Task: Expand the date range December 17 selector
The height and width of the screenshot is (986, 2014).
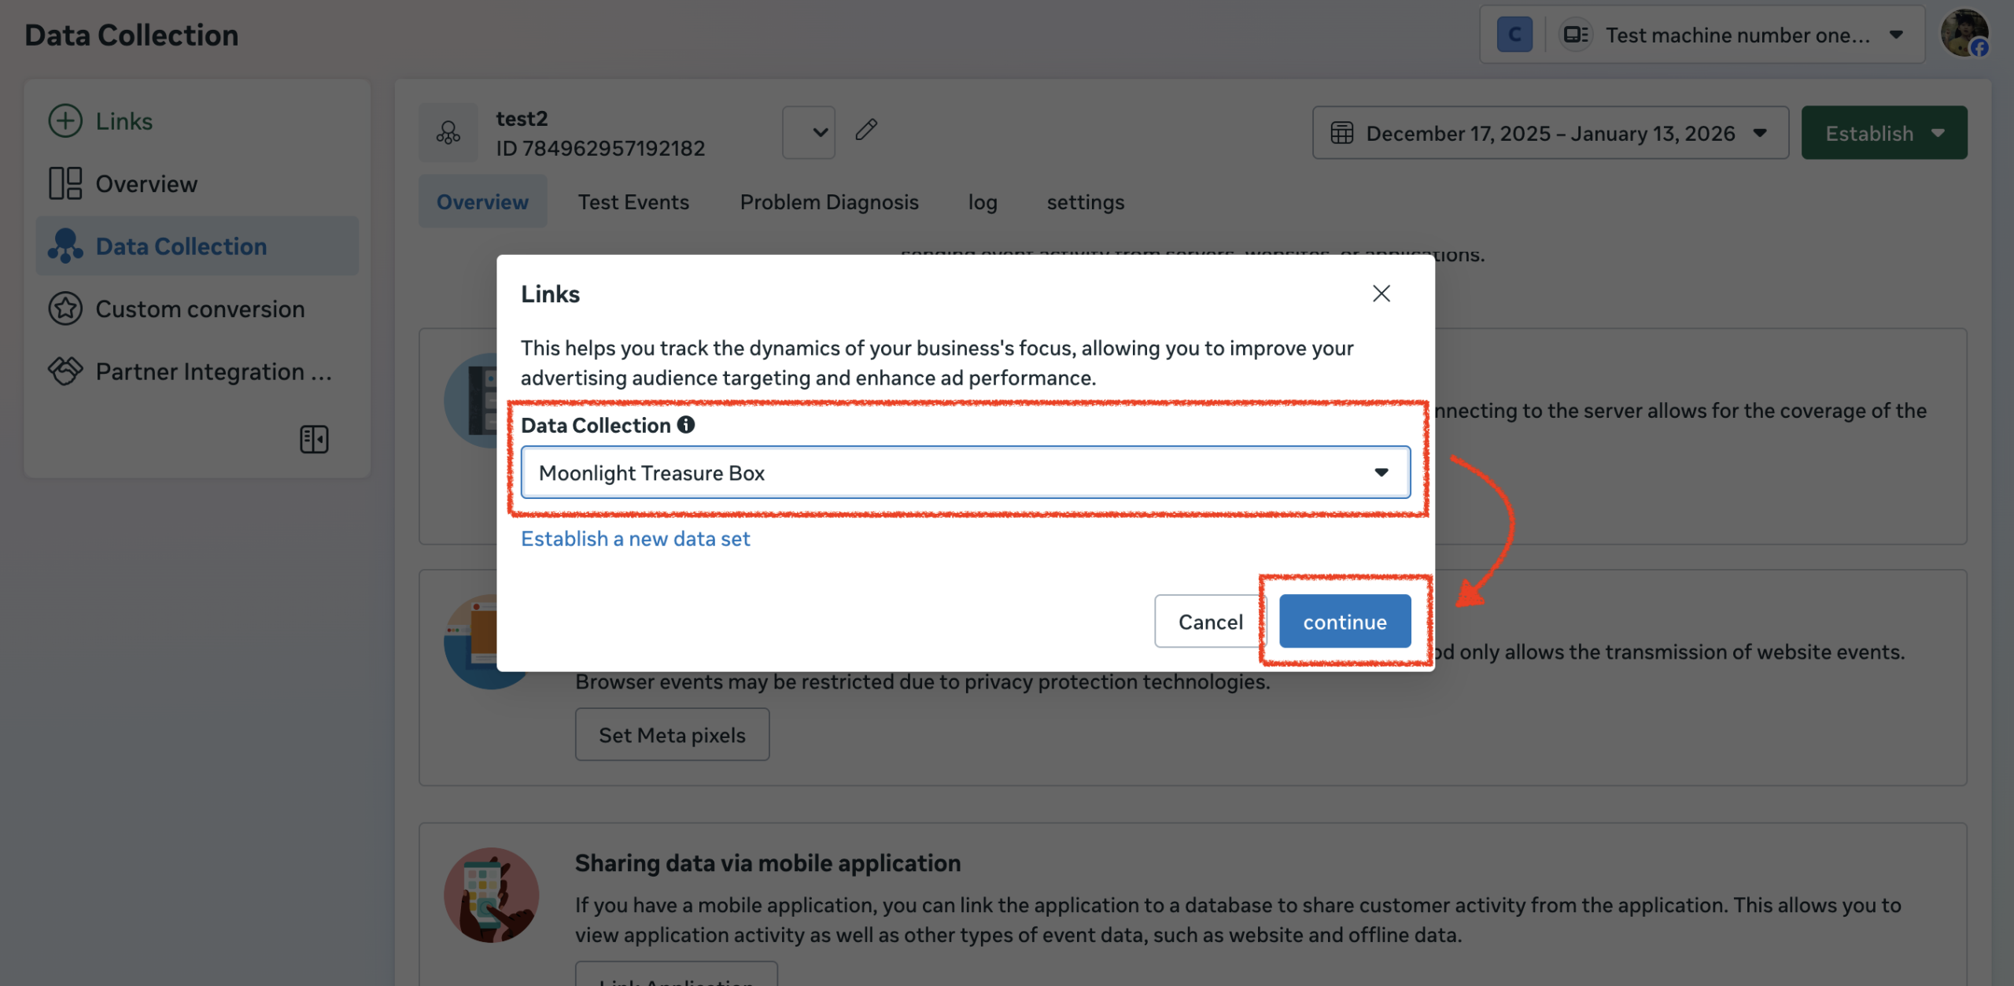Action: [x=1550, y=133]
